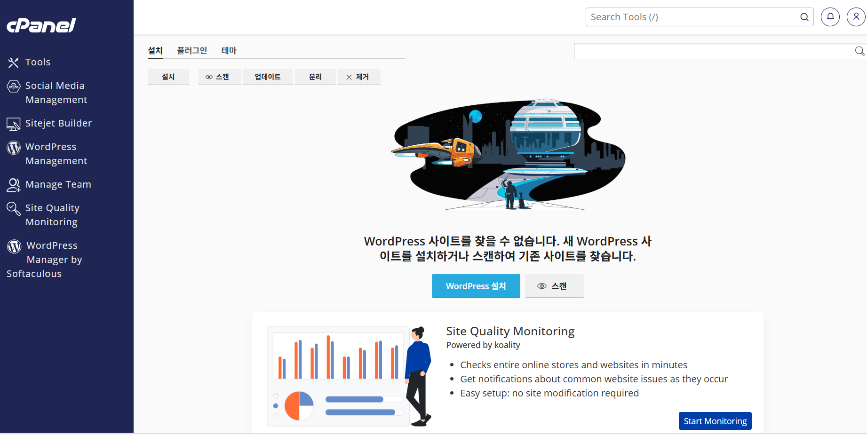The width and height of the screenshot is (867, 435).
Task: Click the Social Media Management icon
Action: pyautogui.click(x=13, y=86)
